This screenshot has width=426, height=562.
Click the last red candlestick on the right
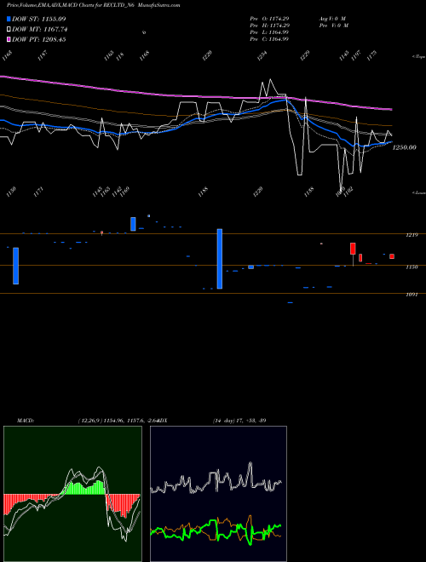point(392,256)
